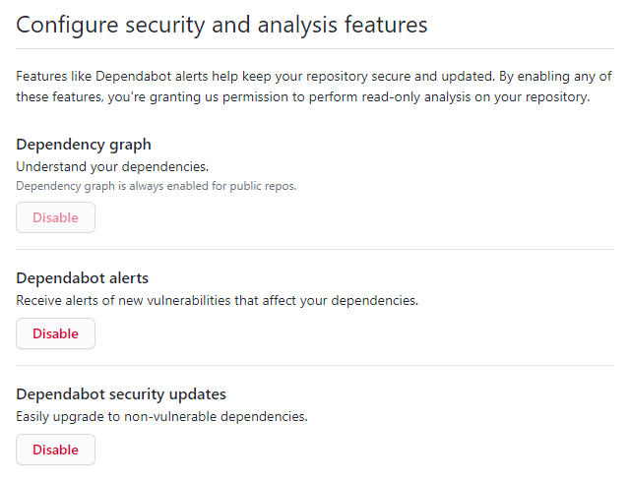Click the 'Receive alerts of new vulnerabilities' text
The image size is (630, 481).
pos(217,301)
